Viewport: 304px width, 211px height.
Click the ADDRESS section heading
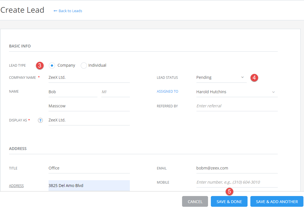pyautogui.click(x=18, y=149)
